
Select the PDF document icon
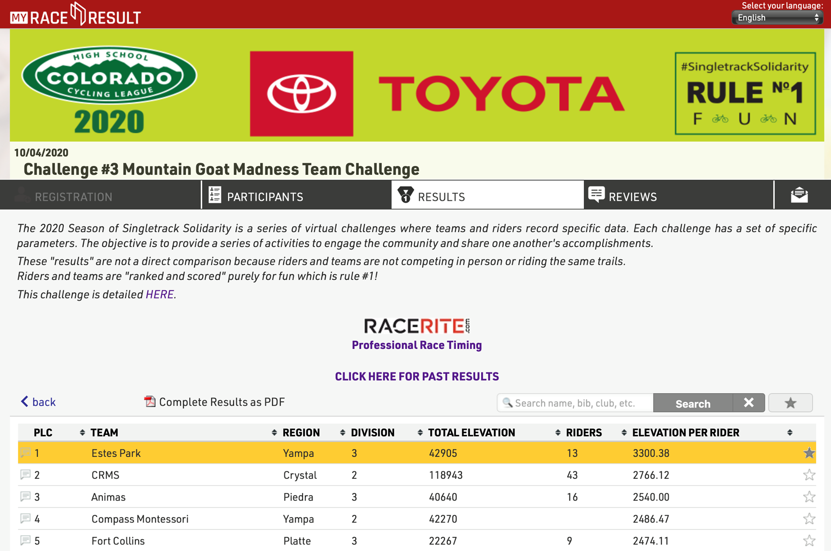(x=150, y=401)
